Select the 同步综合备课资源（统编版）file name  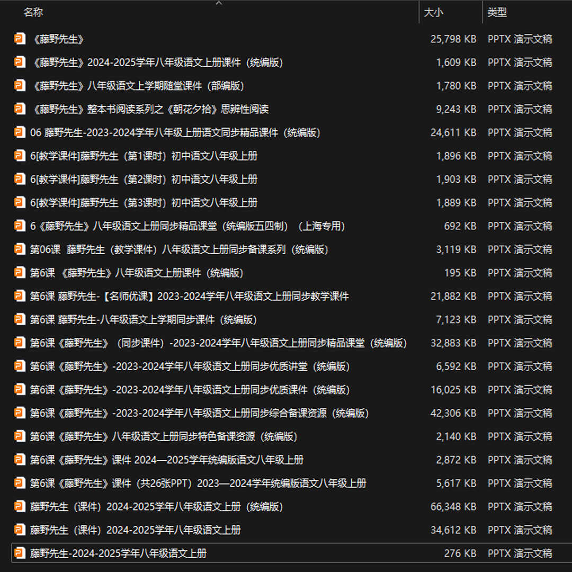200,413
